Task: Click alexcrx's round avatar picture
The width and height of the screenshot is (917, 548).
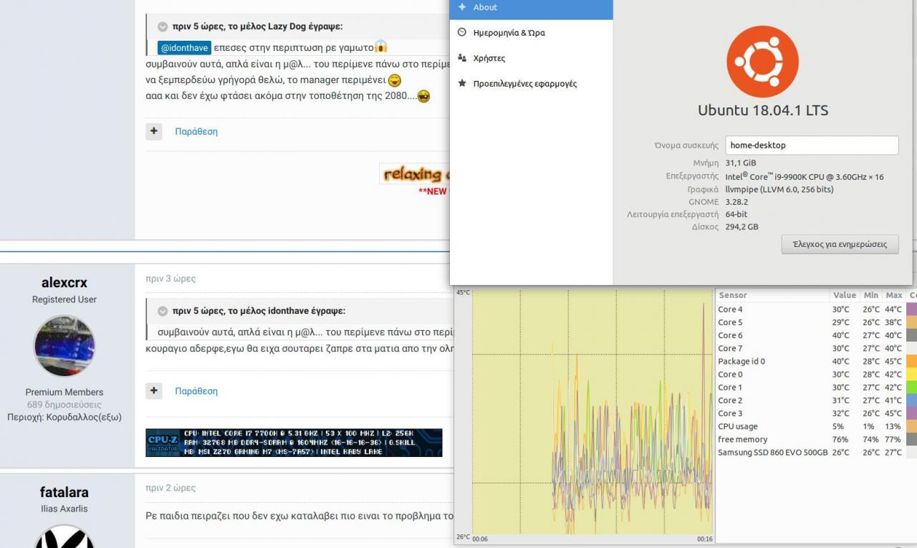Action: [64, 346]
